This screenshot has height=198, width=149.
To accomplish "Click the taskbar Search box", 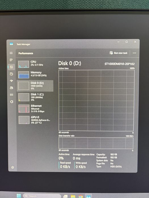I will click(x=42, y=196).
